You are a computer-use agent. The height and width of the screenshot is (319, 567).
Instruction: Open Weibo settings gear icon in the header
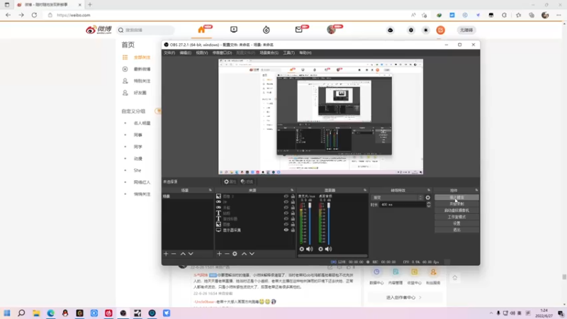click(411, 30)
